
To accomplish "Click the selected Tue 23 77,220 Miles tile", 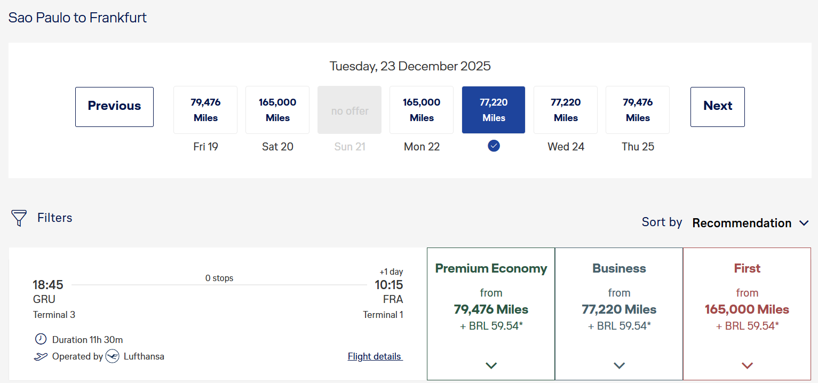I will point(494,110).
